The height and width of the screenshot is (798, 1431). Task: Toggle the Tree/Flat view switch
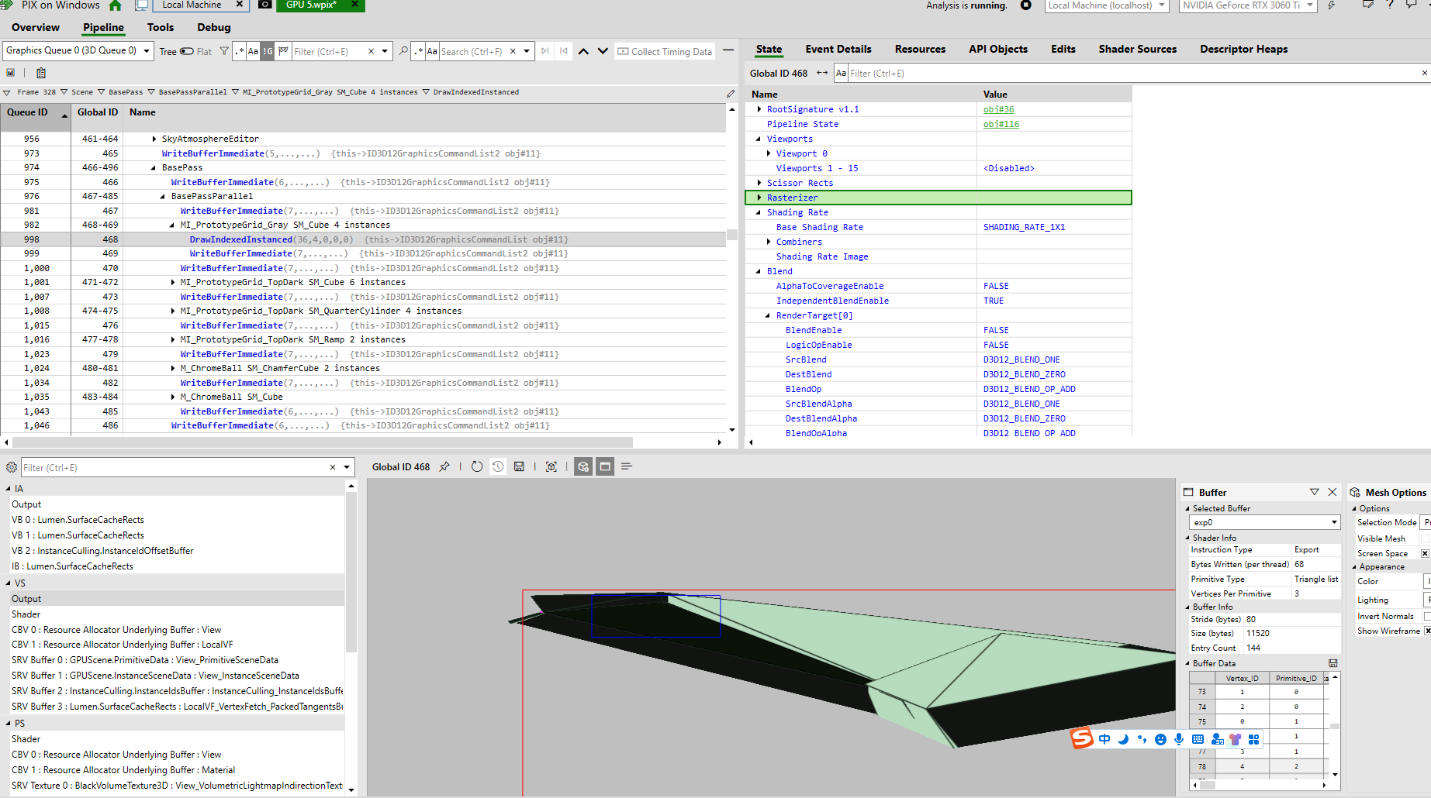coord(187,52)
